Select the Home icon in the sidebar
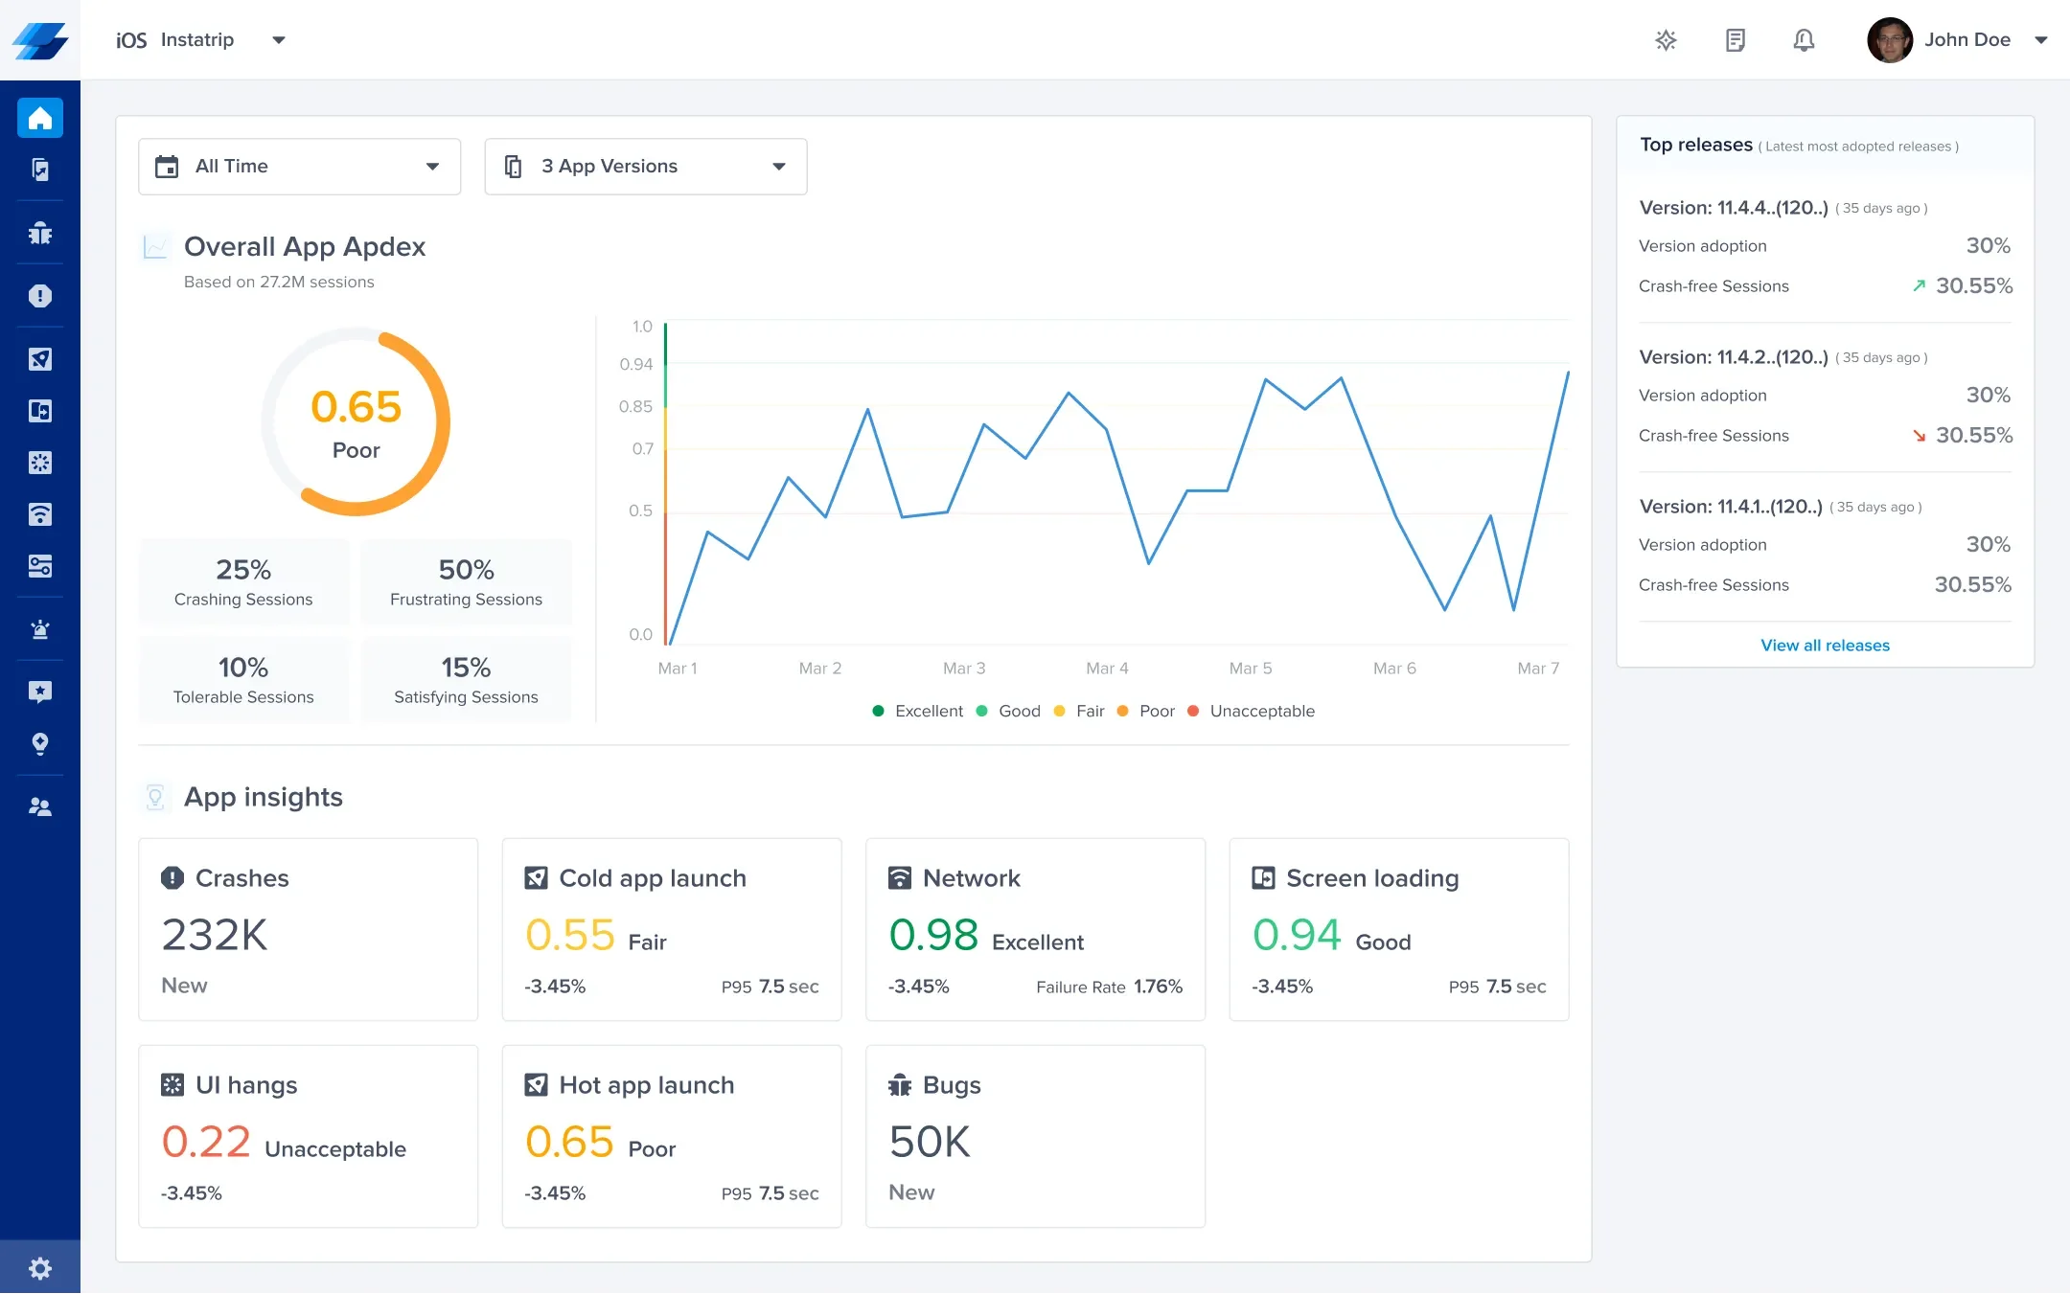This screenshot has height=1294, width=2070. pyautogui.click(x=40, y=117)
